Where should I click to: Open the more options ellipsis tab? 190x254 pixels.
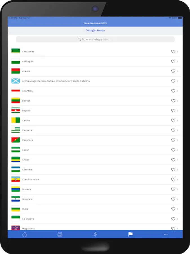(x=166, y=234)
